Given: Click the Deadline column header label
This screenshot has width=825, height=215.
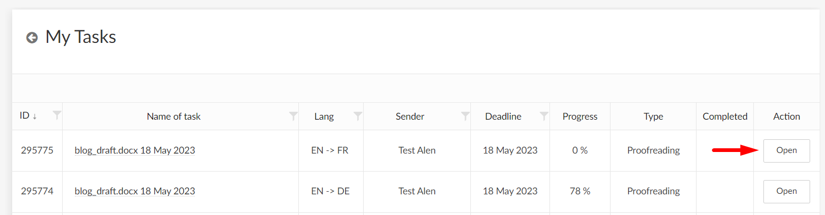Looking at the screenshot, I should [x=503, y=117].
